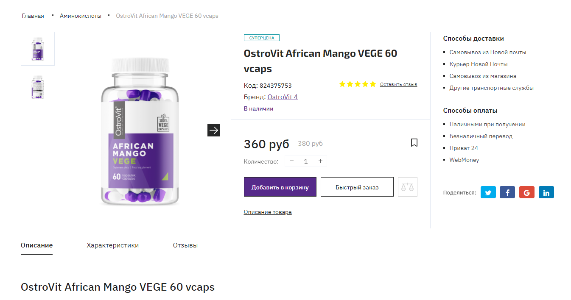The width and height of the screenshot is (571, 300).
Task: Select second product thumbnail image
Action: 38,87
